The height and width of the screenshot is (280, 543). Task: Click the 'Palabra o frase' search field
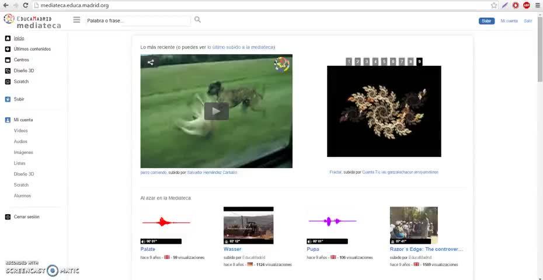click(x=138, y=21)
